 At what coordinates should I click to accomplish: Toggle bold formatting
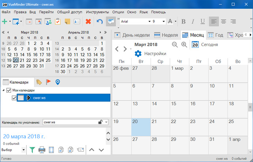click(x=183, y=21)
